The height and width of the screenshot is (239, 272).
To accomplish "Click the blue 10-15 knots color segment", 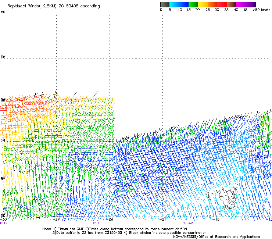I will pyautogui.click(x=184, y=4).
